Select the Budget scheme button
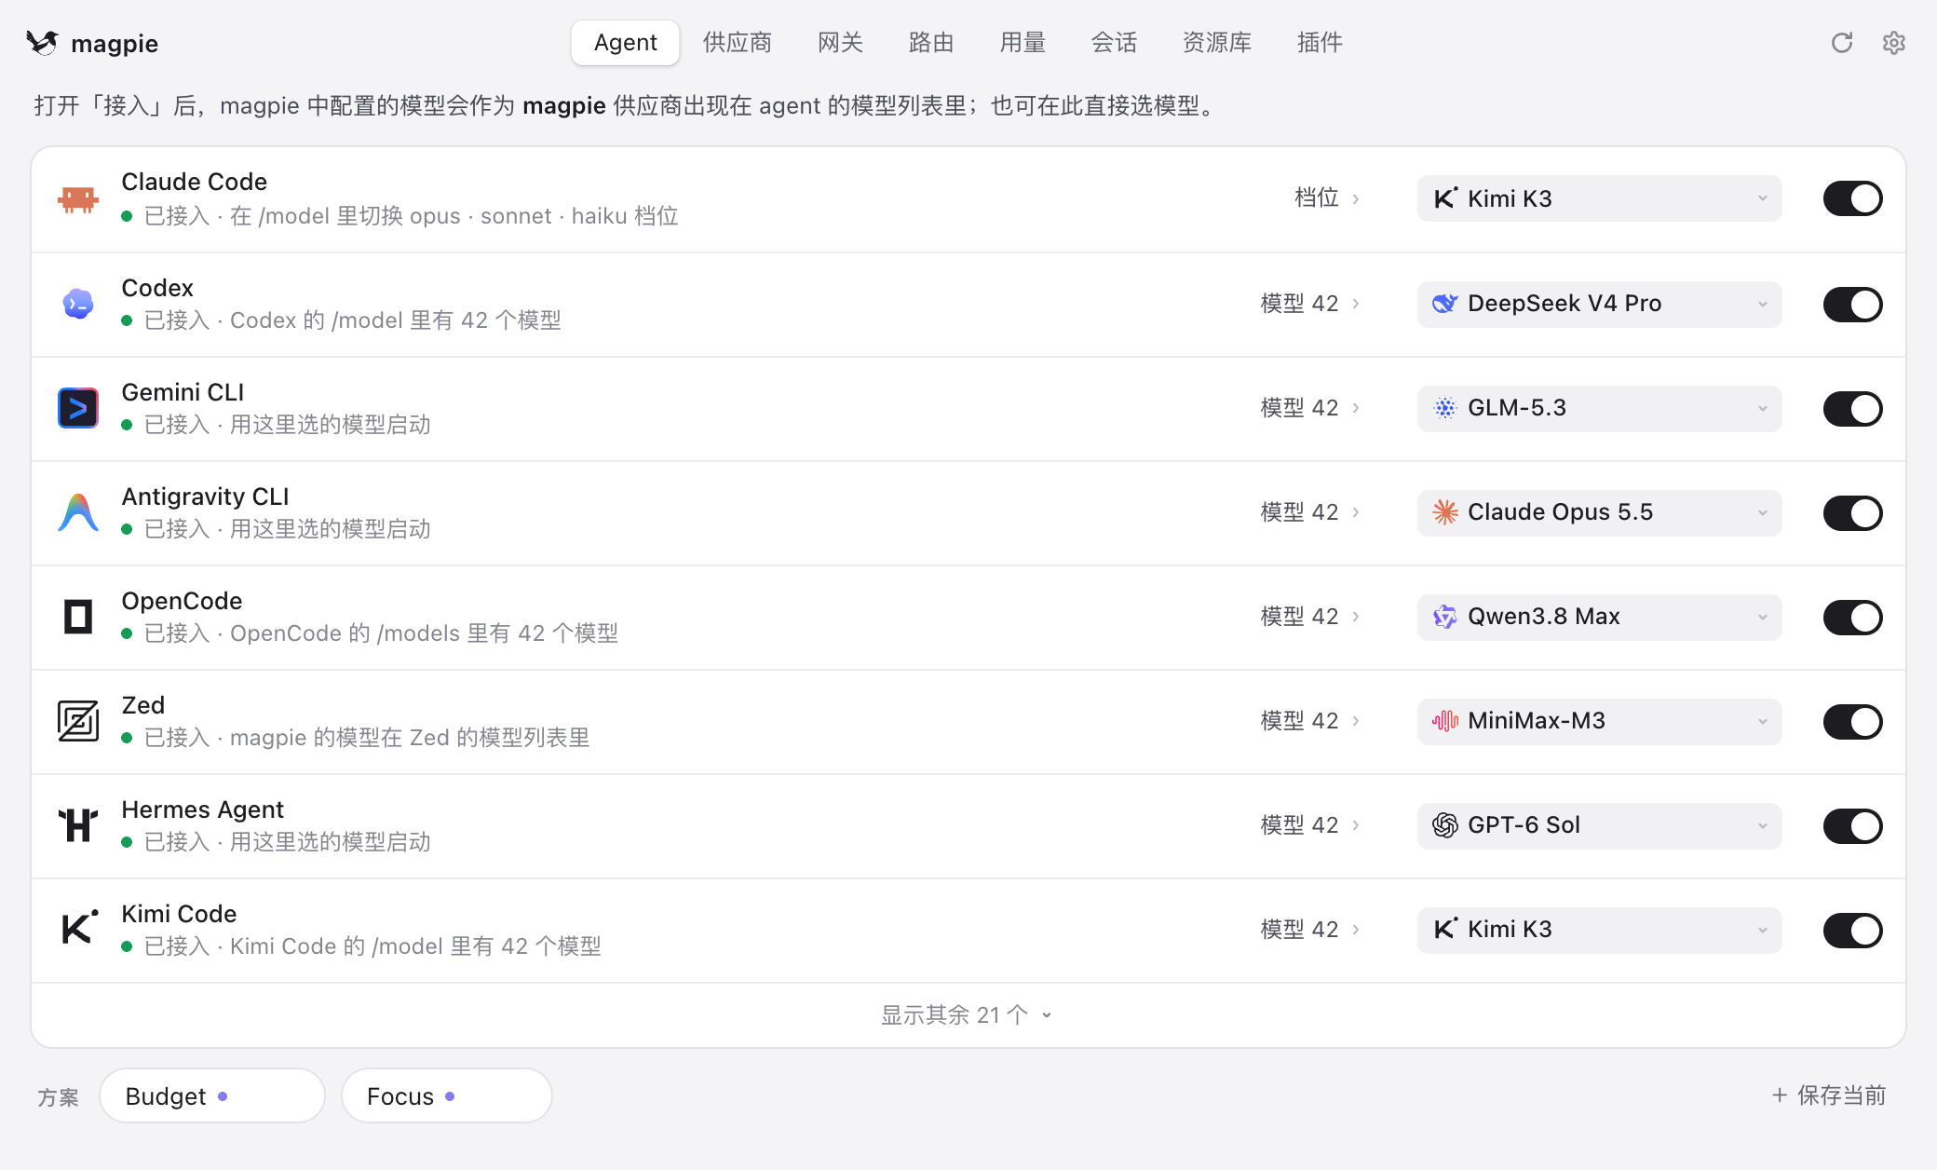The image size is (1937, 1170). click(212, 1095)
